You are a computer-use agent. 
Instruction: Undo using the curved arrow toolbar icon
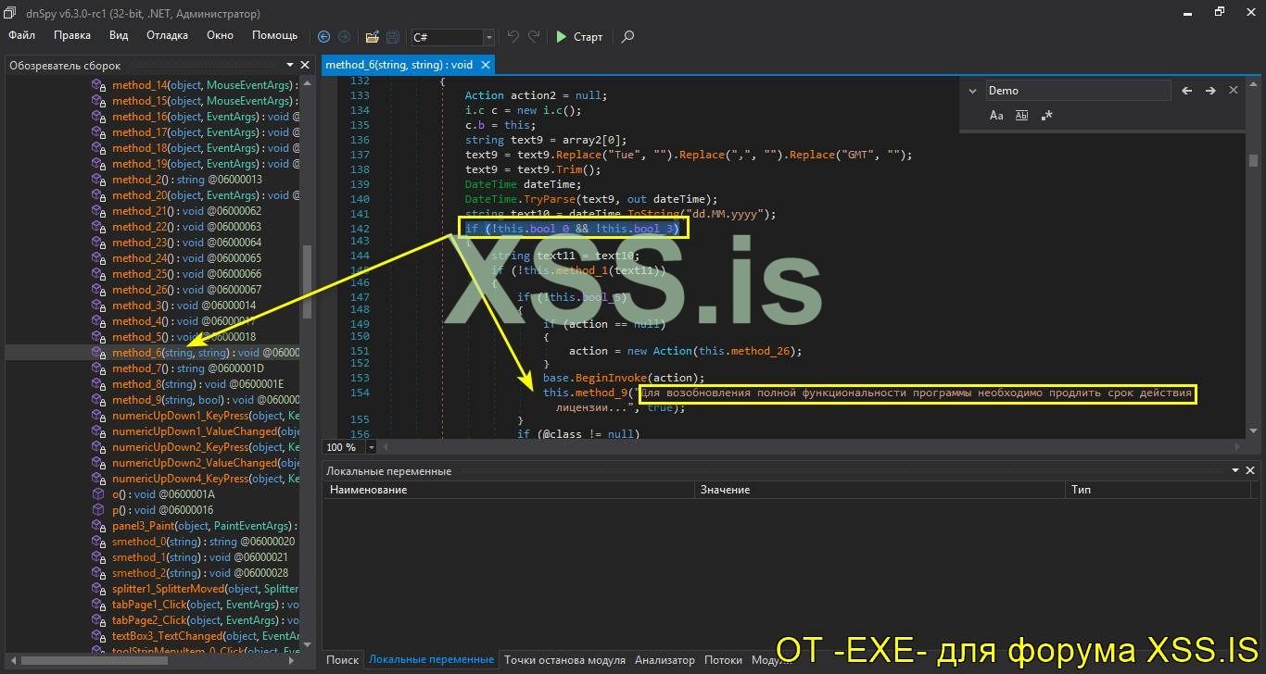513,37
